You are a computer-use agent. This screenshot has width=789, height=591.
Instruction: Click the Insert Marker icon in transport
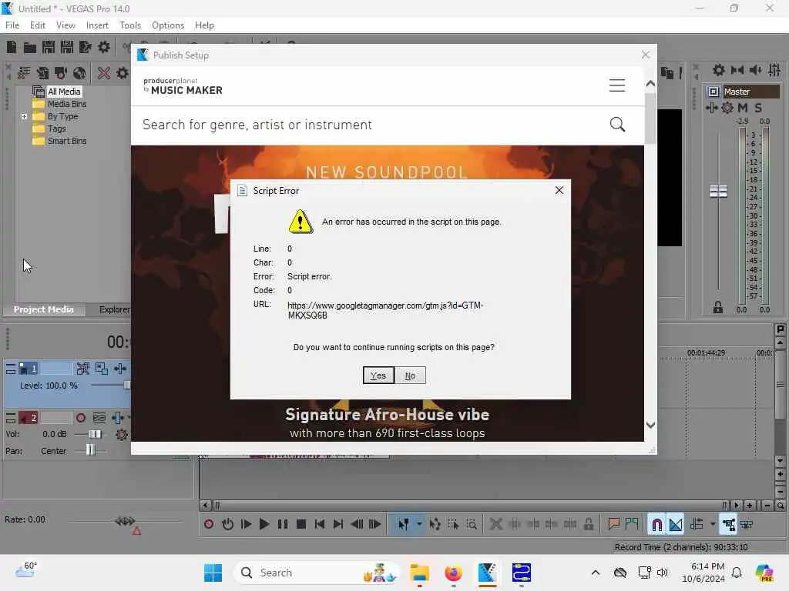(x=613, y=525)
